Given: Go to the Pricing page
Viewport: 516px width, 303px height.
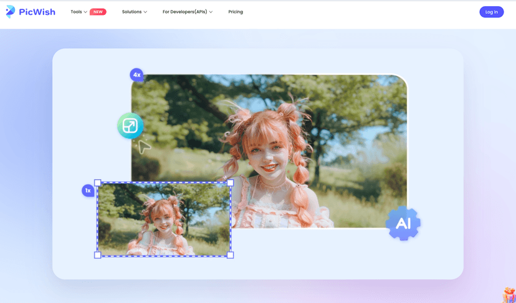Looking at the screenshot, I should click(236, 12).
